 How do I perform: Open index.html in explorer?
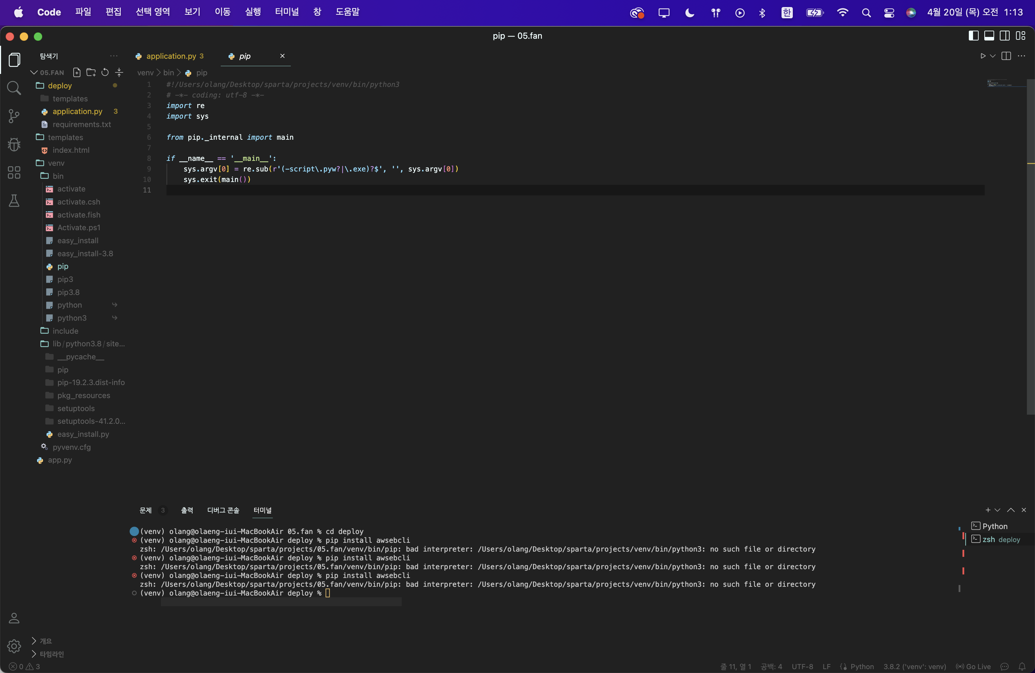[71, 150]
